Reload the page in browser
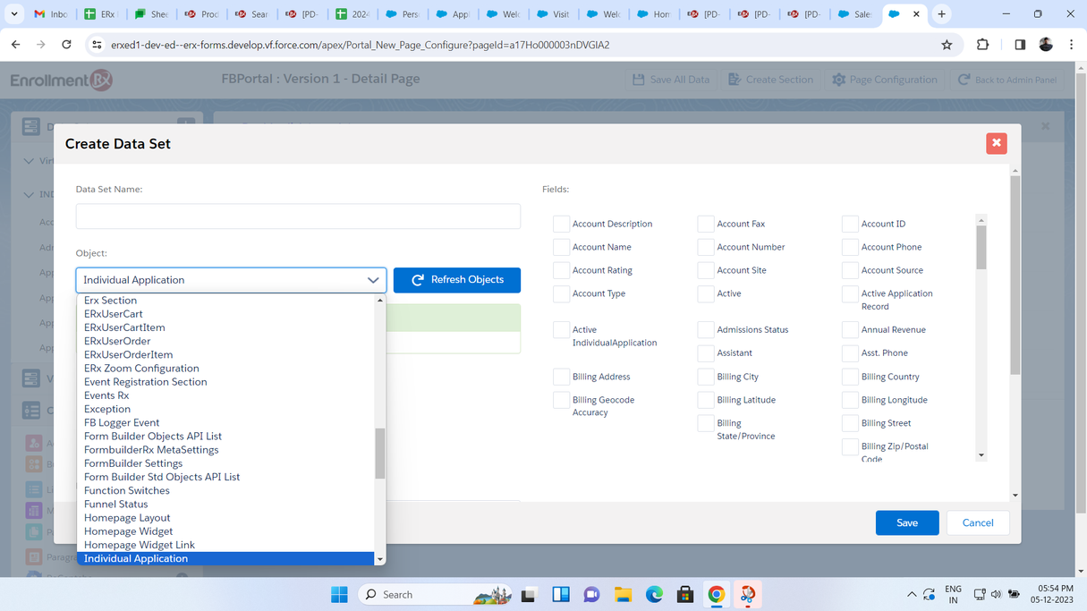The width and height of the screenshot is (1087, 611). [x=66, y=45]
